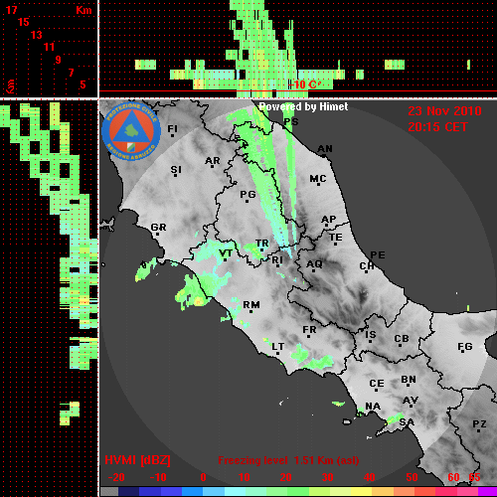
Task: Click the yellow swatch in the dBZ color bar
Action: 361,492
